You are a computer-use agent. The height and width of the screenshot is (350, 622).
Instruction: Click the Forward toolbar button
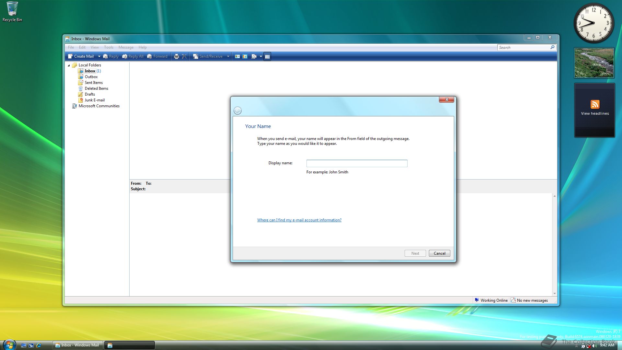point(157,56)
